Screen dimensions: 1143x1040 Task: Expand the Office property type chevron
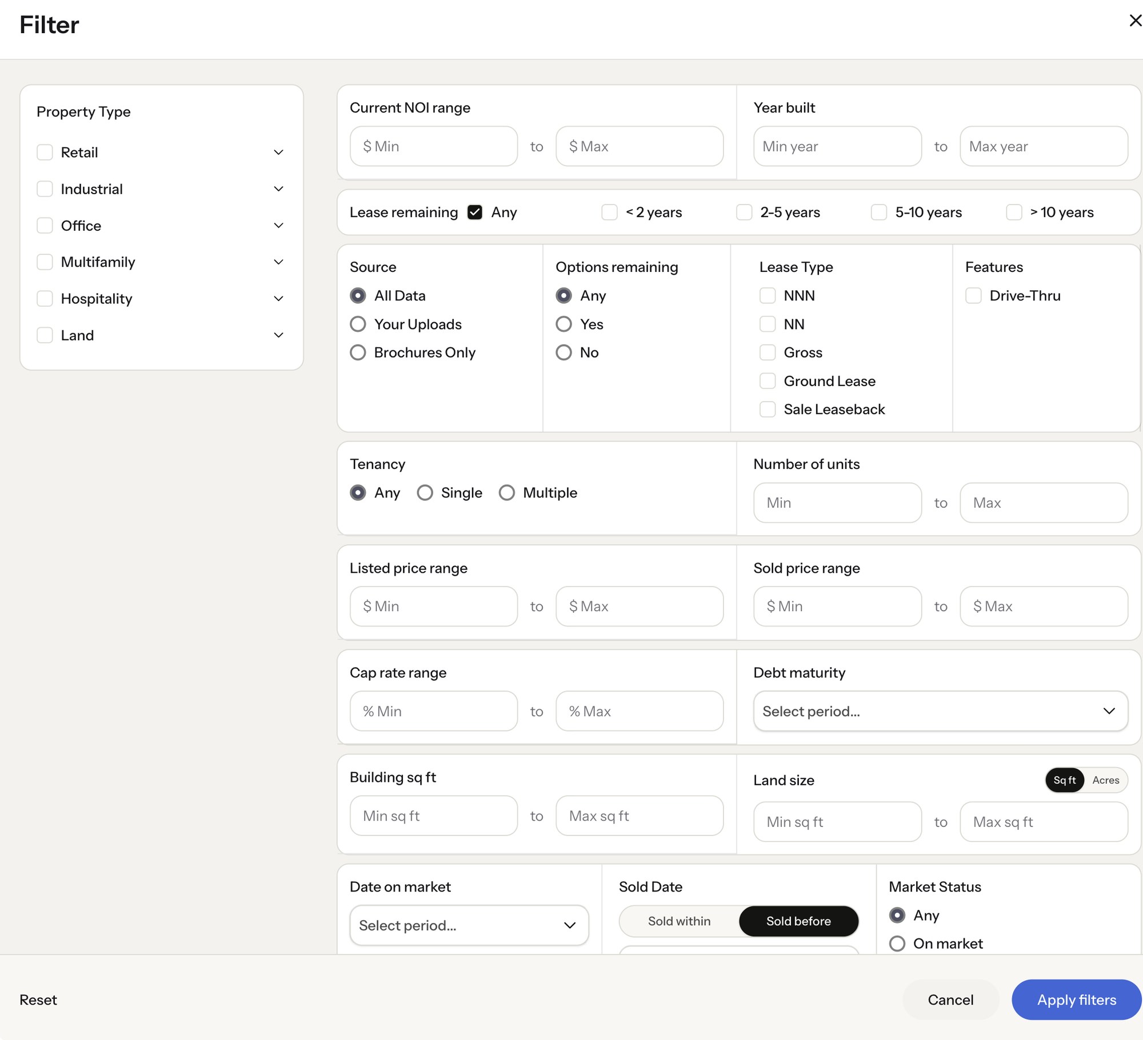[x=278, y=226]
